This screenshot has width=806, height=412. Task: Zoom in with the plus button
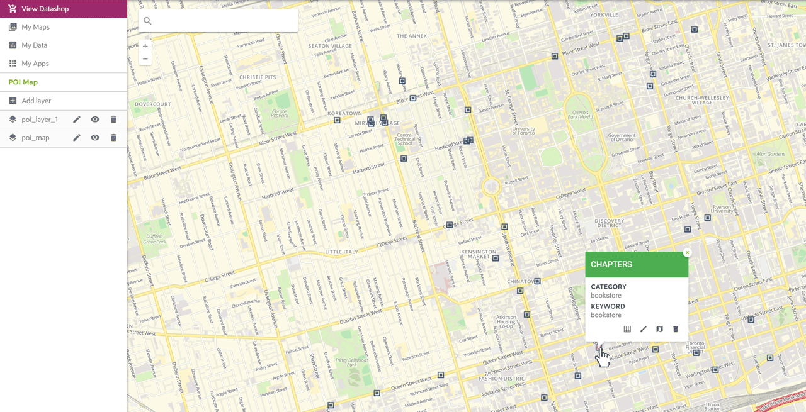pos(145,46)
